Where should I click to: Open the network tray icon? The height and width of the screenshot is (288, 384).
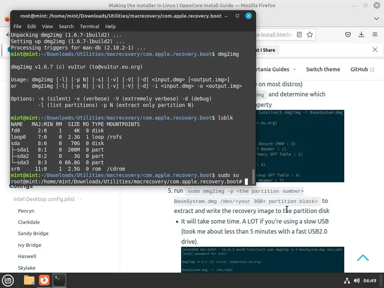[x=347, y=280]
